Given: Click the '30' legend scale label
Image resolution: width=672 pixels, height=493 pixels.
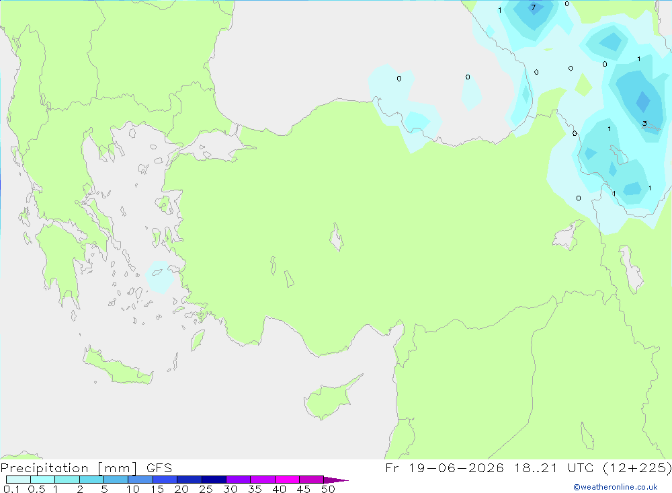Looking at the screenshot, I should [230, 489].
